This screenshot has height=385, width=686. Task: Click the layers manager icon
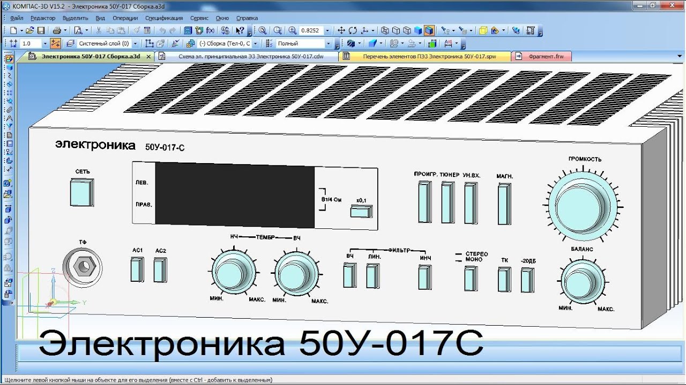pyautogui.click(x=70, y=43)
